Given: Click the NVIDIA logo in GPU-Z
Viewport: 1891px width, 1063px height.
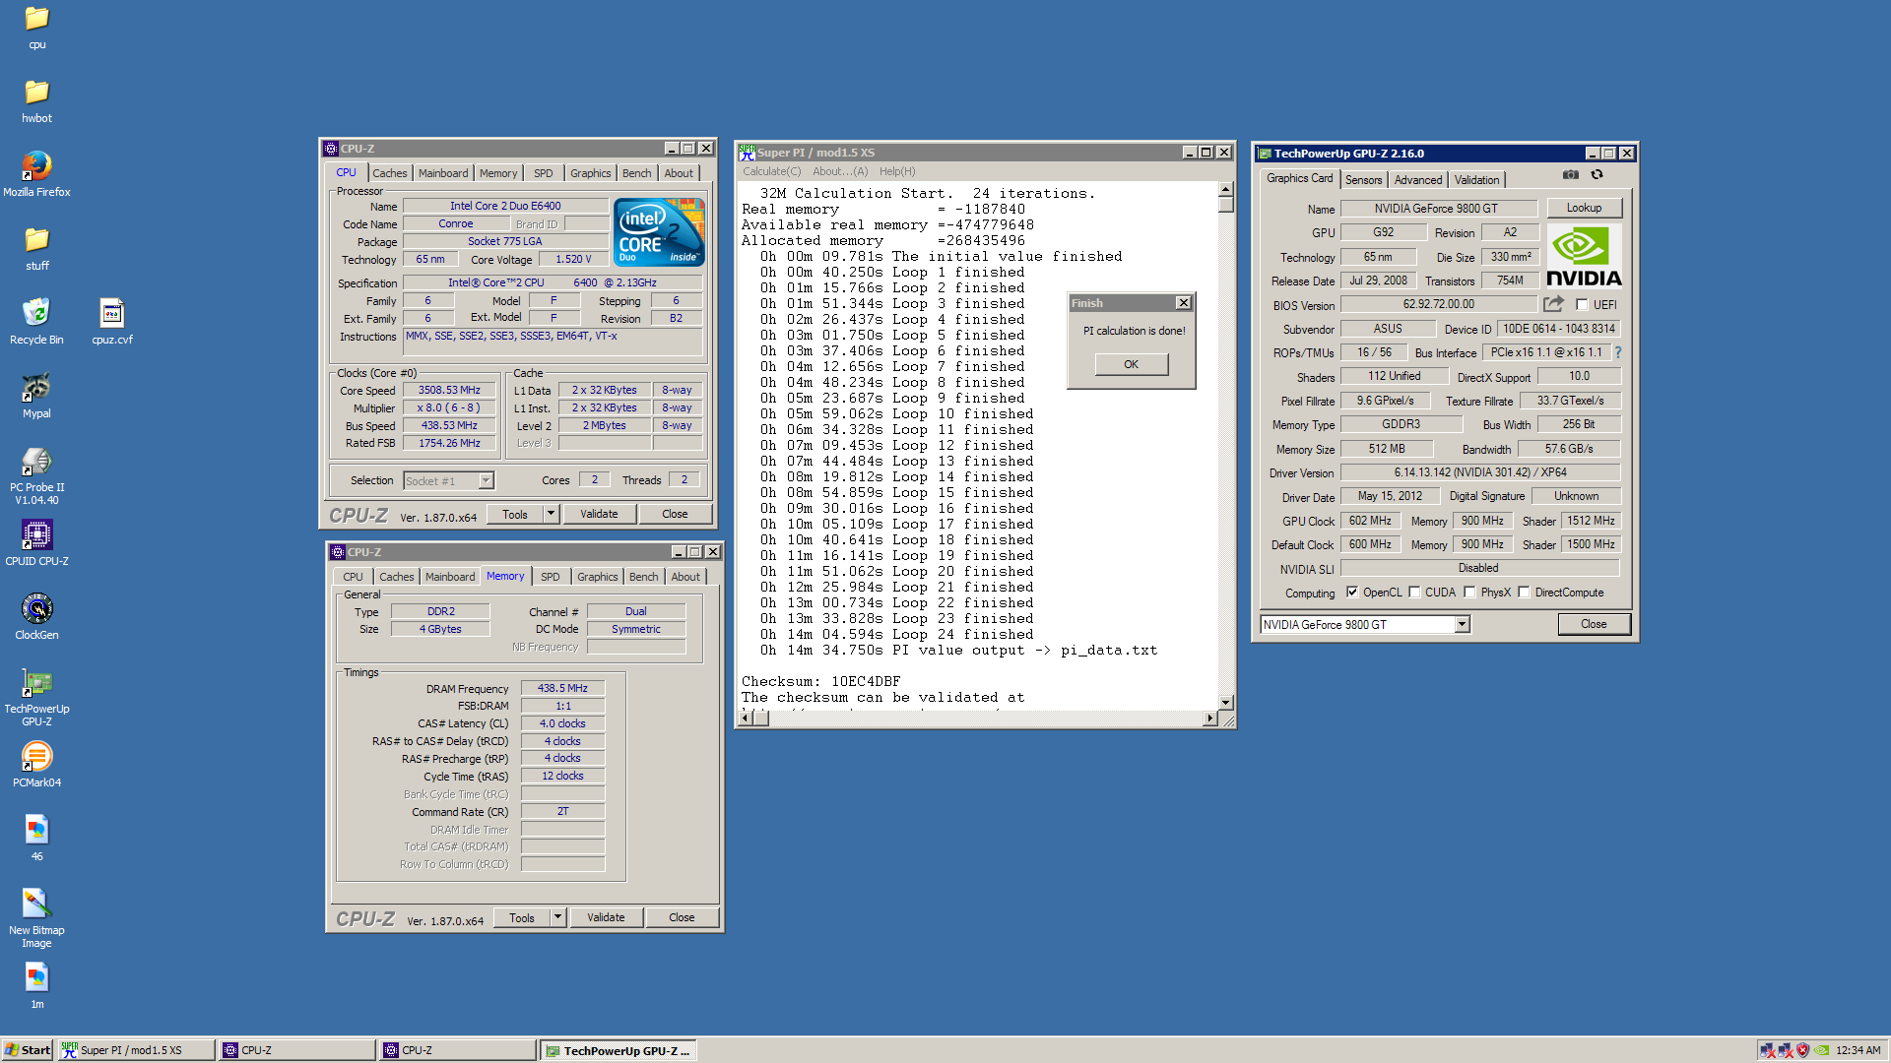Looking at the screenshot, I should click(1584, 256).
